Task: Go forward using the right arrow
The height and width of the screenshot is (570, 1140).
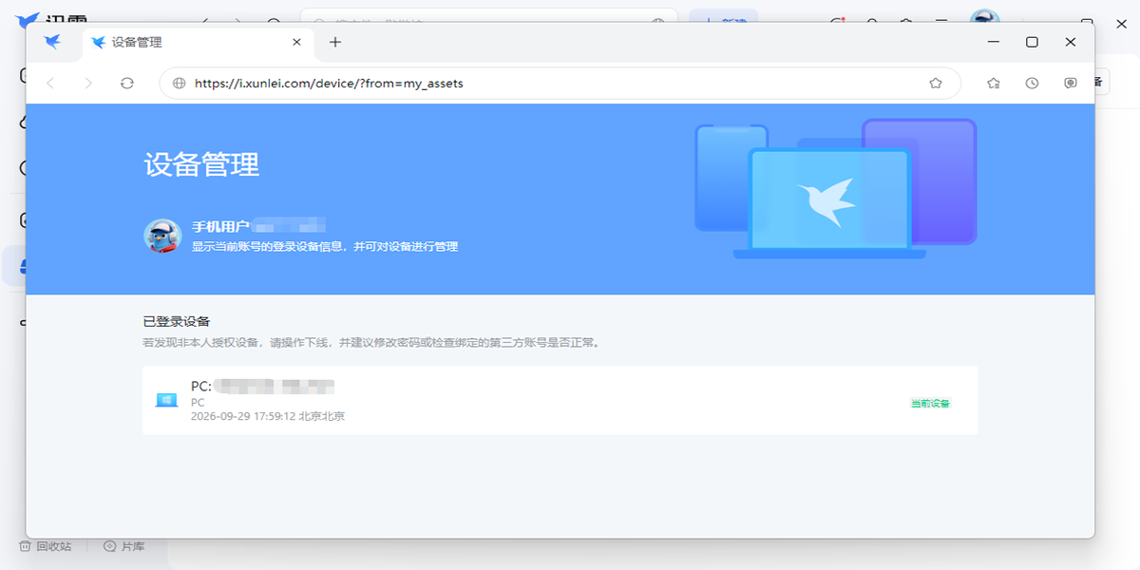Action: click(88, 84)
